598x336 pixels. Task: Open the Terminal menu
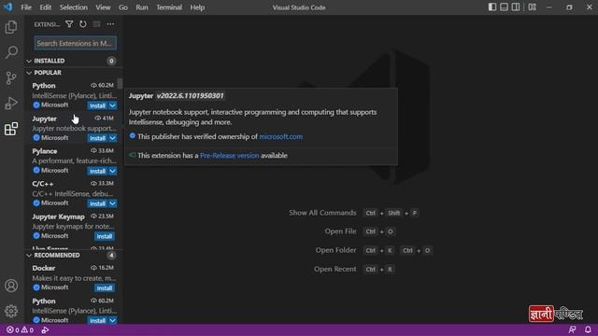[169, 7]
